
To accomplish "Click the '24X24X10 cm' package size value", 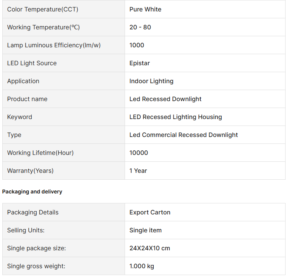I will (149, 248).
